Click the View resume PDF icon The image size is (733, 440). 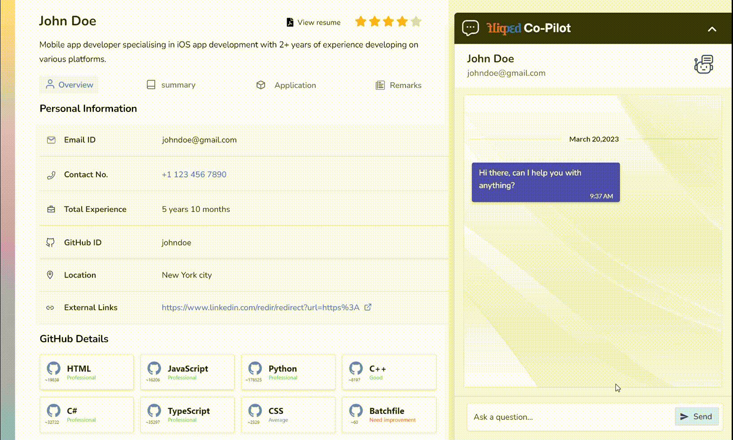[290, 22]
